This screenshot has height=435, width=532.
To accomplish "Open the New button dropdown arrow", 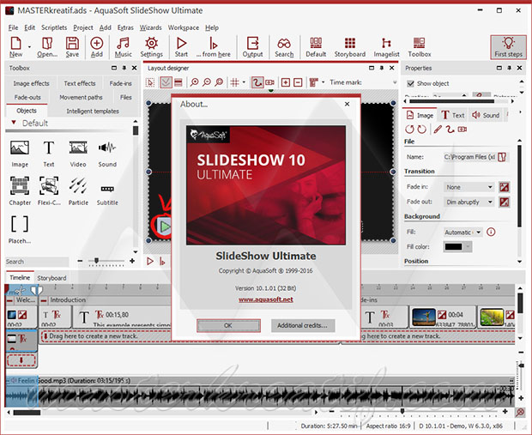I will (29, 46).
